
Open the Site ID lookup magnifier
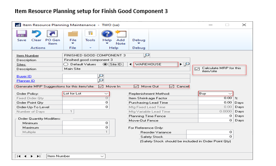point(187,64)
